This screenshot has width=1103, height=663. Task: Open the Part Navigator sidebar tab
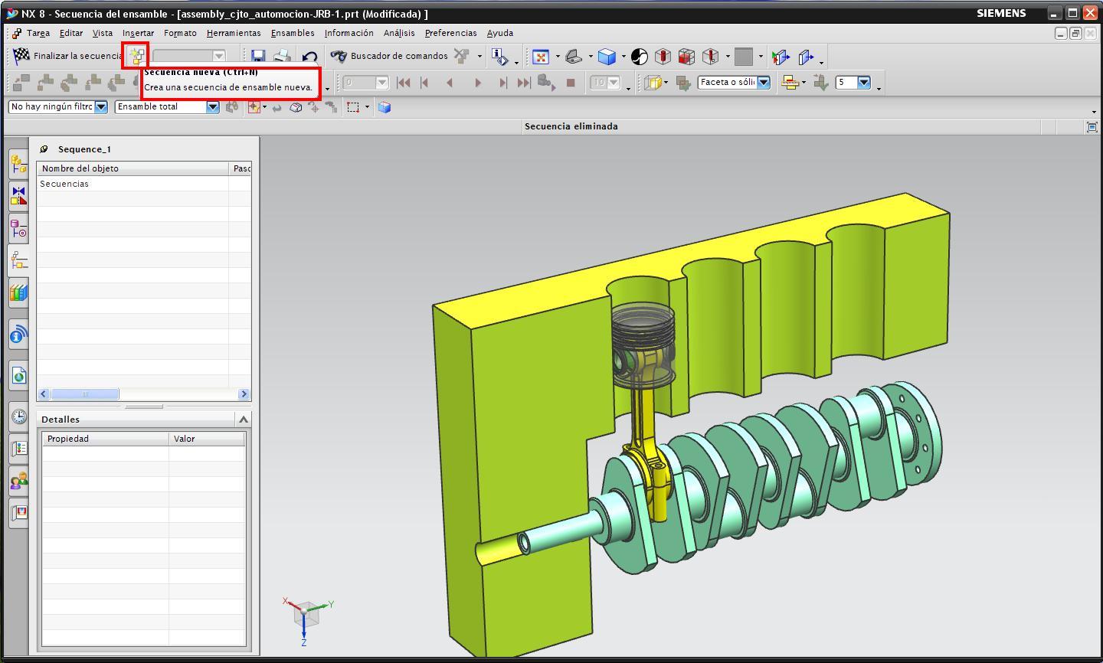(x=18, y=228)
